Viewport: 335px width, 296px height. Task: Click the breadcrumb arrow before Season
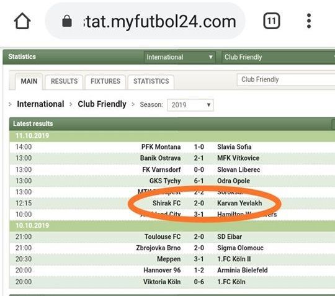tap(133, 104)
